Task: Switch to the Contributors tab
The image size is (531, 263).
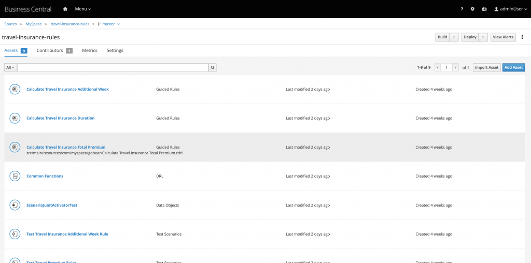Action: tap(54, 51)
